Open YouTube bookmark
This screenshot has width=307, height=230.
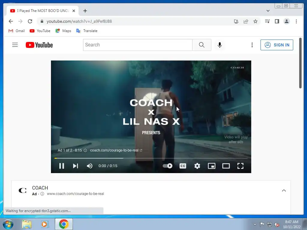click(40, 31)
